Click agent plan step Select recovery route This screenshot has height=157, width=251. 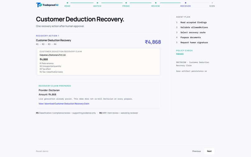tap(193, 32)
